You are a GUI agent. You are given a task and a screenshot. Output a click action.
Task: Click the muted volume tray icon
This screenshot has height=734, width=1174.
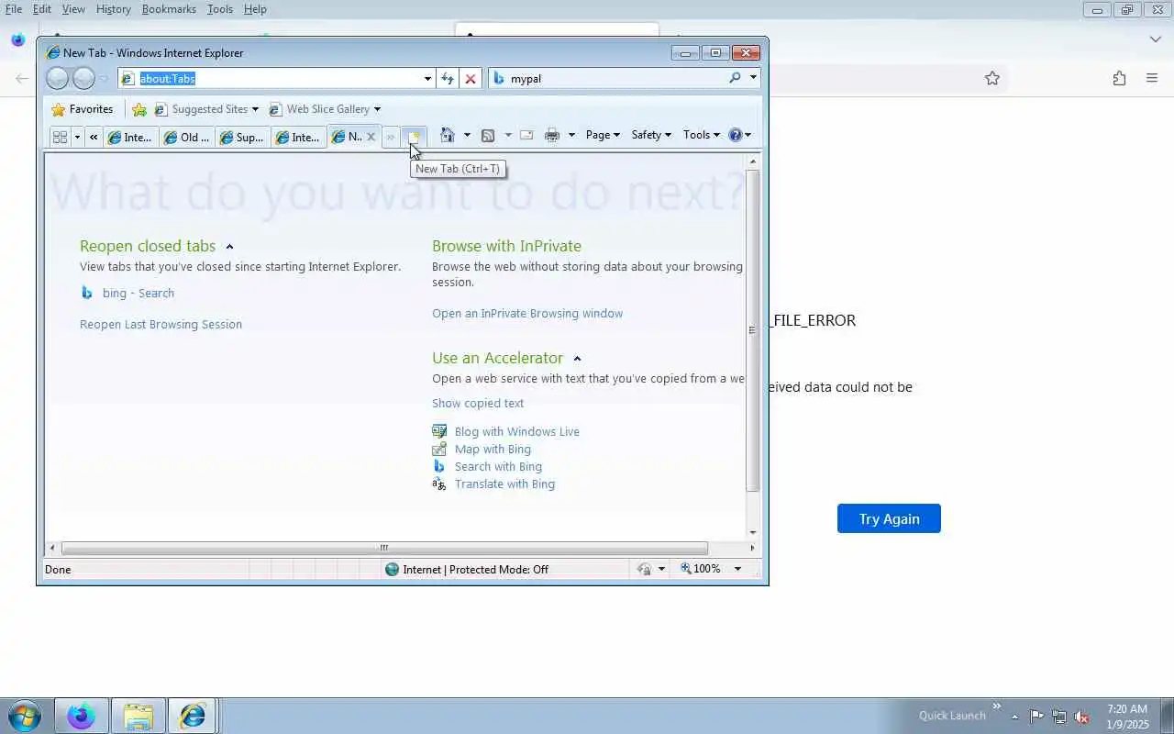[x=1081, y=717]
